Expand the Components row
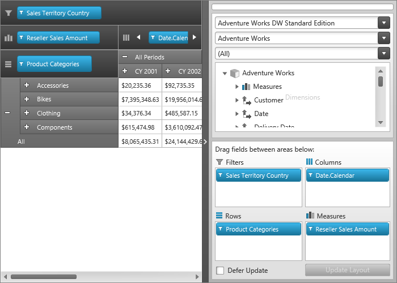The width and height of the screenshot is (397, 283). 27,127
